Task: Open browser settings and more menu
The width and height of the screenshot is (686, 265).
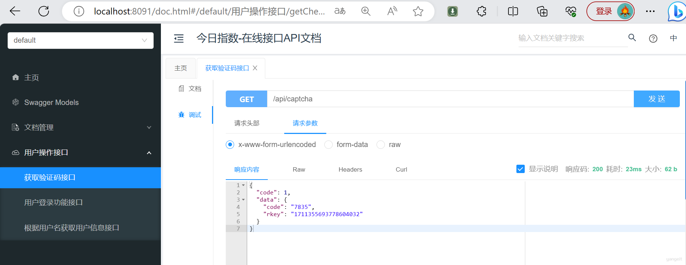Action: pyautogui.click(x=650, y=11)
